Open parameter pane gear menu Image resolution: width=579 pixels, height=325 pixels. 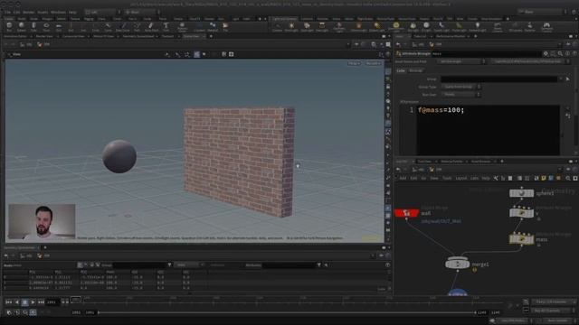[546, 54]
